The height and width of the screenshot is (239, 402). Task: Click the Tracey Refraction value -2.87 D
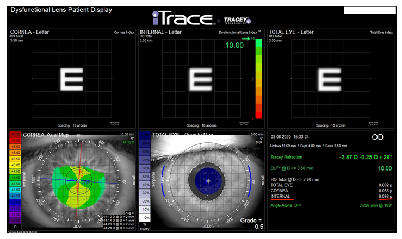coord(366,157)
